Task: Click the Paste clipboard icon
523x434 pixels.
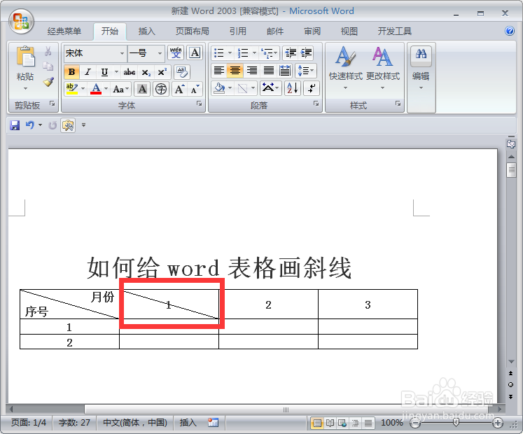Action: [25, 57]
